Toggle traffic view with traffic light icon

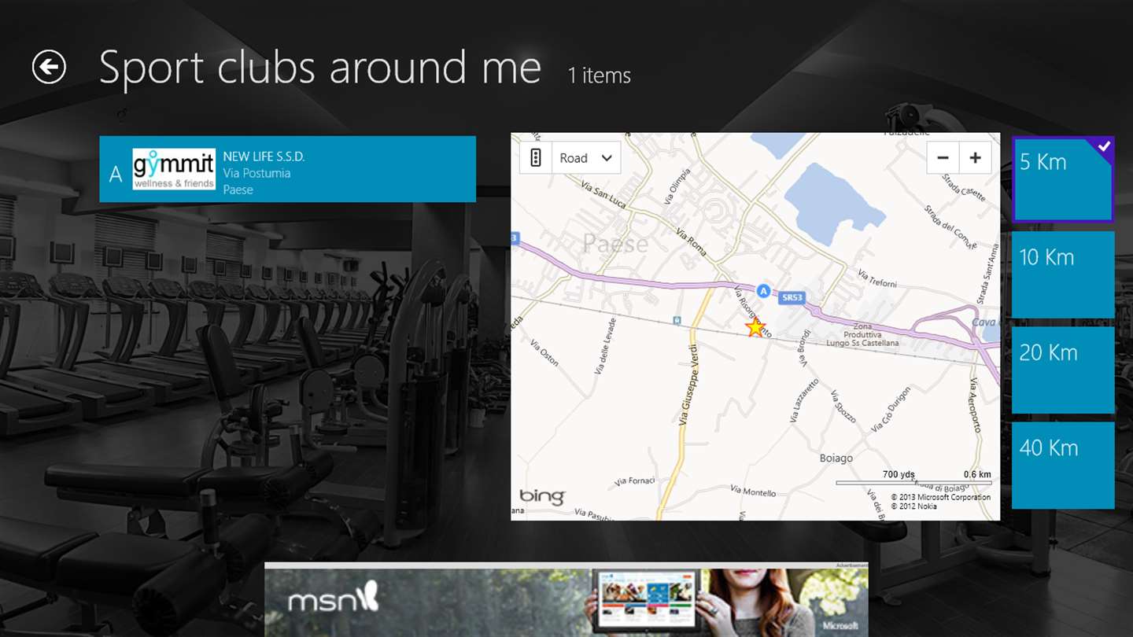click(536, 158)
